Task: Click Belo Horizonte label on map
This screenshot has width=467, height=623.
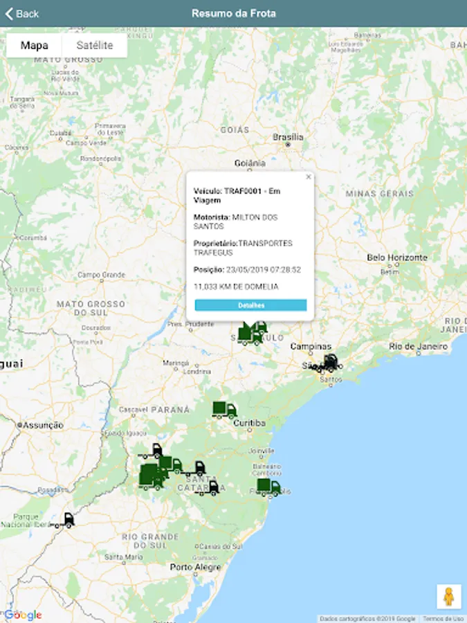Action: click(397, 258)
